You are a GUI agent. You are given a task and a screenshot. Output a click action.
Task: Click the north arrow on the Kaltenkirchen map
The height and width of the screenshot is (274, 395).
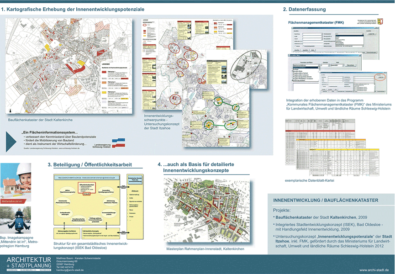pyautogui.click(x=10, y=111)
